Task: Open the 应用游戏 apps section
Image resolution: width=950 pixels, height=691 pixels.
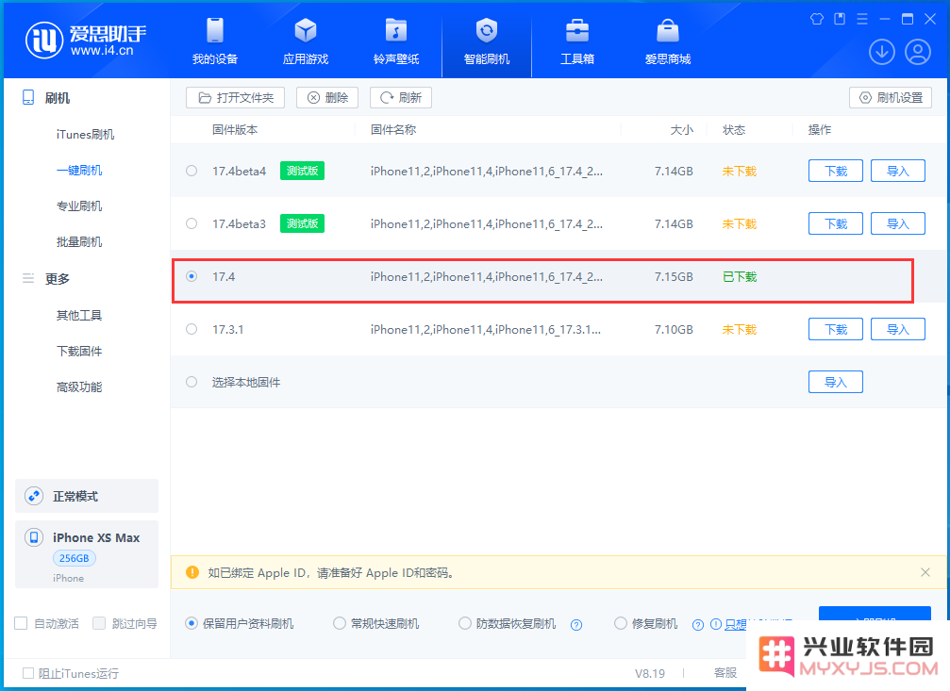Action: (306, 41)
